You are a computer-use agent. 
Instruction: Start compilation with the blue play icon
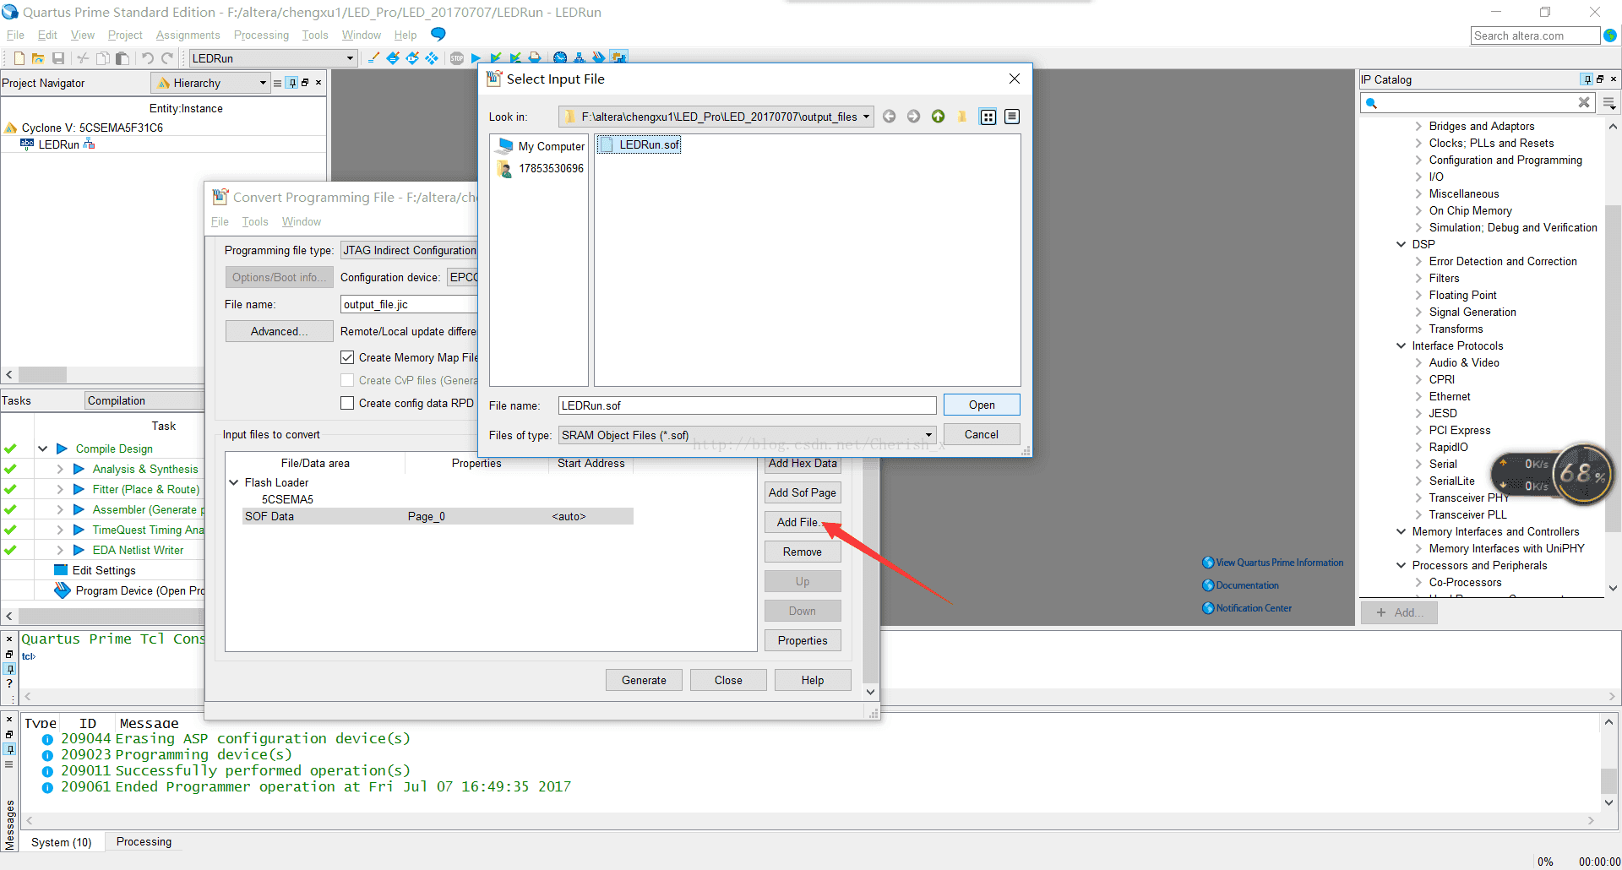point(476,58)
